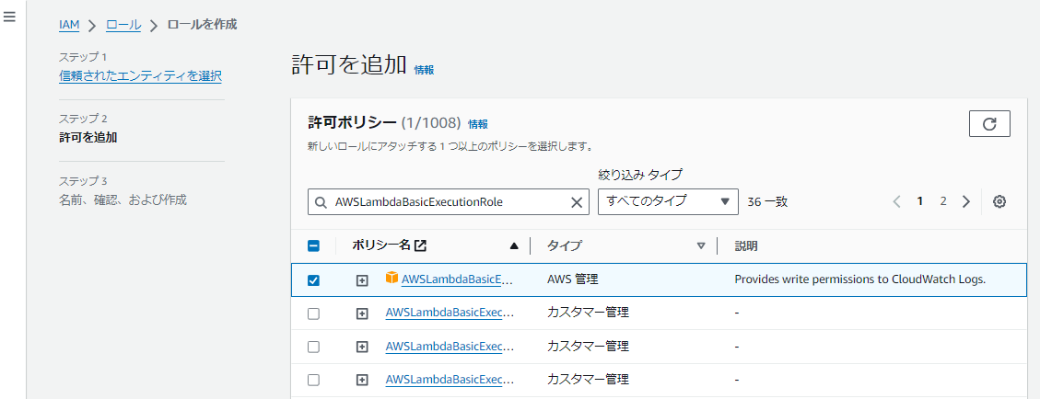Uncheck the AWS 管理 policy checkbox
This screenshot has height=399, width=1040.
pyautogui.click(x=314, y=280)
